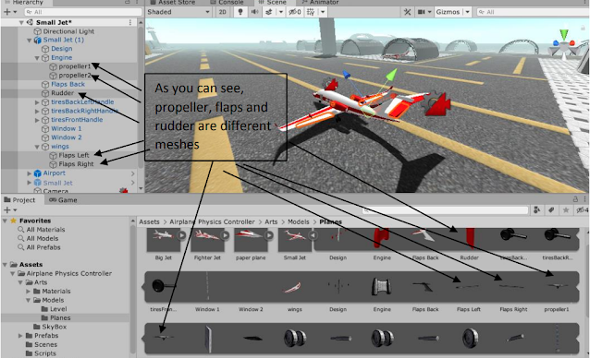590x358 pixels.
Task: Select Fighter Jet model thumbnail
Action: point(207,239)
